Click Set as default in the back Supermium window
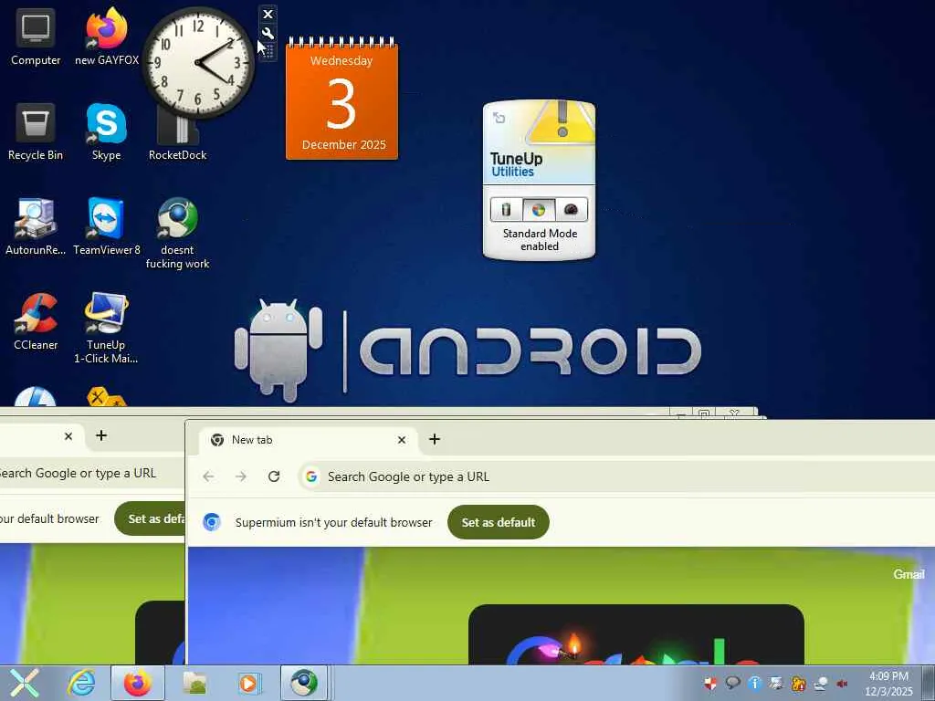 click(x=149, y=518)
